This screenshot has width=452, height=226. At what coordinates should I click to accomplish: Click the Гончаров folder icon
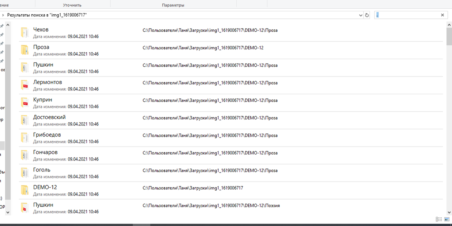coord(24,155)
